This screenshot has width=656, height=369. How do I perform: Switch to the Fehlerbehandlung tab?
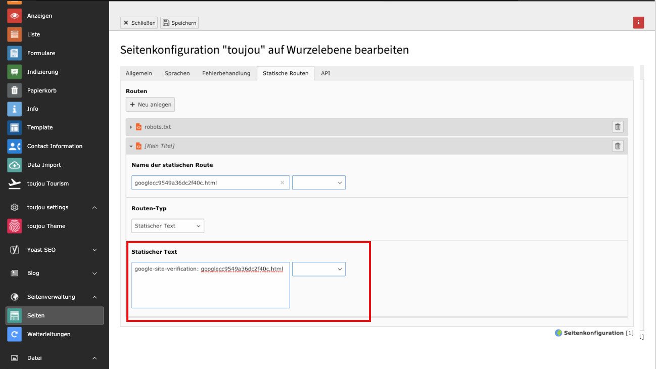tap(226, 73)
